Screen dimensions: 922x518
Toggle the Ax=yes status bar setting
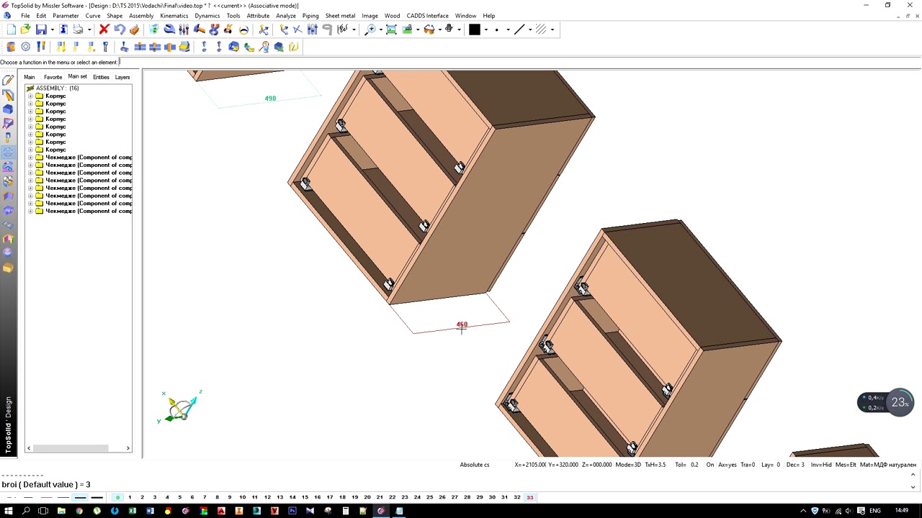[x=728, y=465]
